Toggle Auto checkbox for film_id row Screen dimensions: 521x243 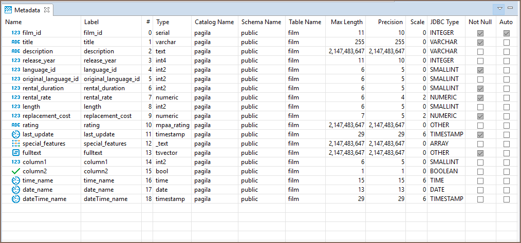coord(507,33)
